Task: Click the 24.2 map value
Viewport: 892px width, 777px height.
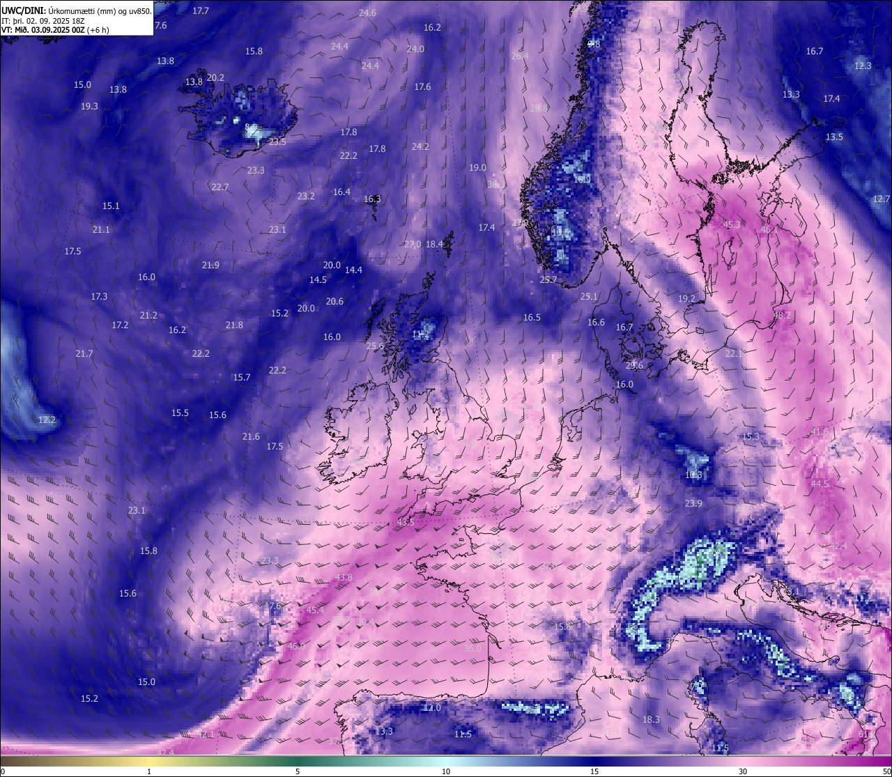Action: 420,146
